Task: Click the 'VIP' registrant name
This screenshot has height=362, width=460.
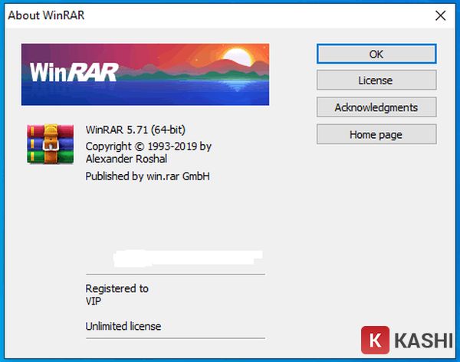Action: point(94,301)
